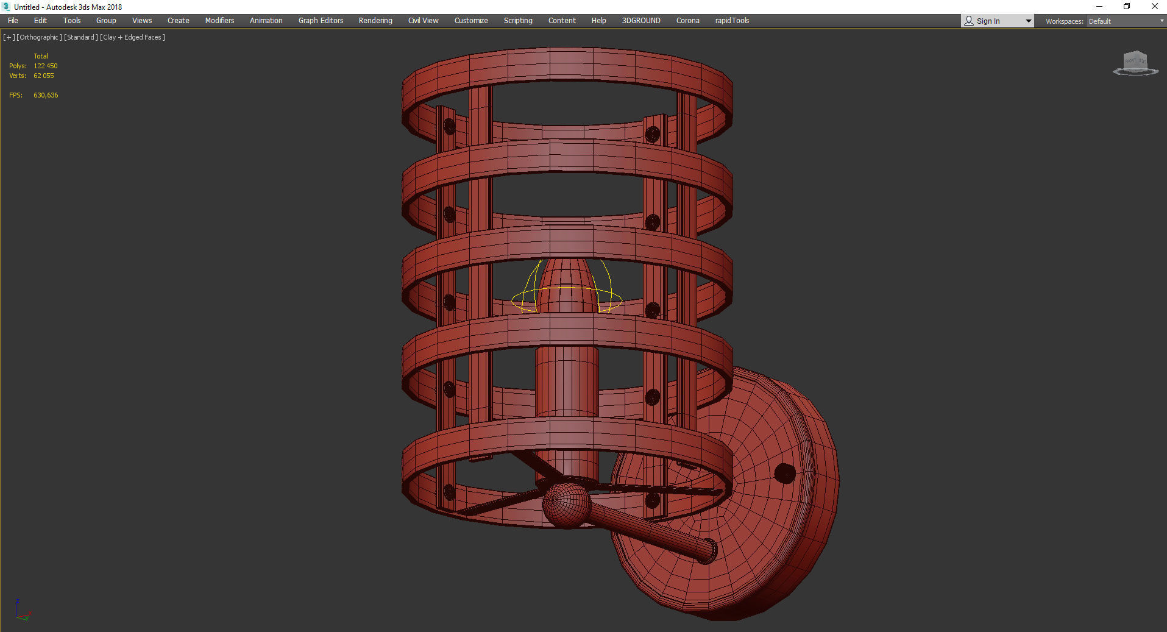Image resolution: width=1167 pixels, height=632 pixels.
Task: Open the Clay + Edged Faces display menu
Action: [132, 37]
